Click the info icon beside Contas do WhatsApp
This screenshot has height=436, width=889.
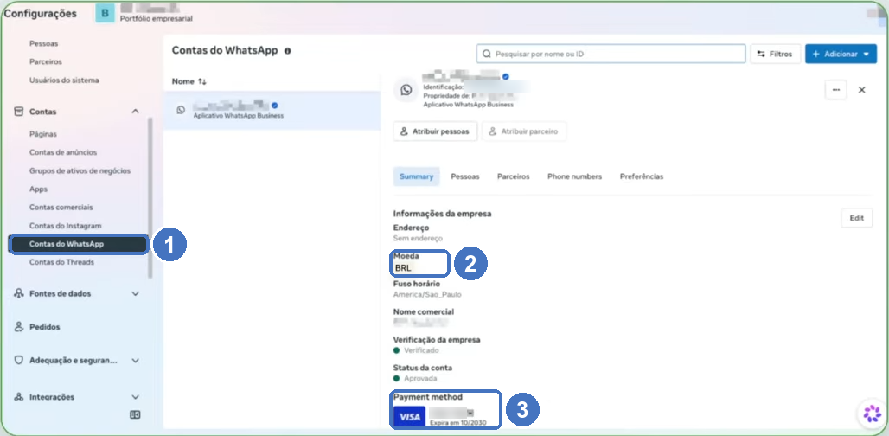(x=287, y=51)
